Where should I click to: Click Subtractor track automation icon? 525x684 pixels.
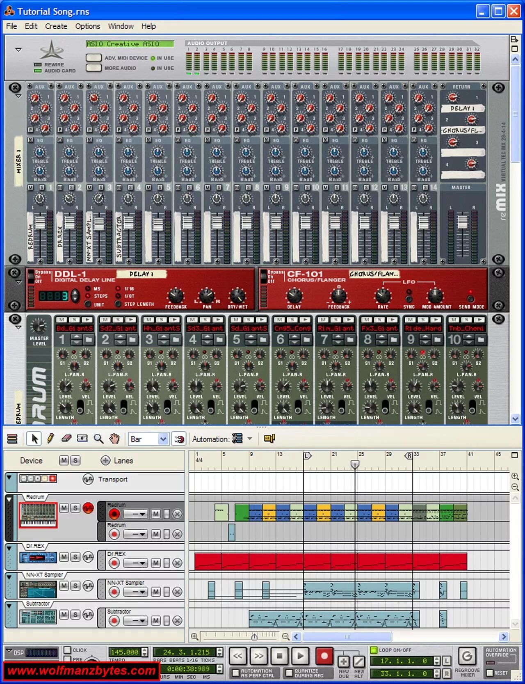(88, 615)
